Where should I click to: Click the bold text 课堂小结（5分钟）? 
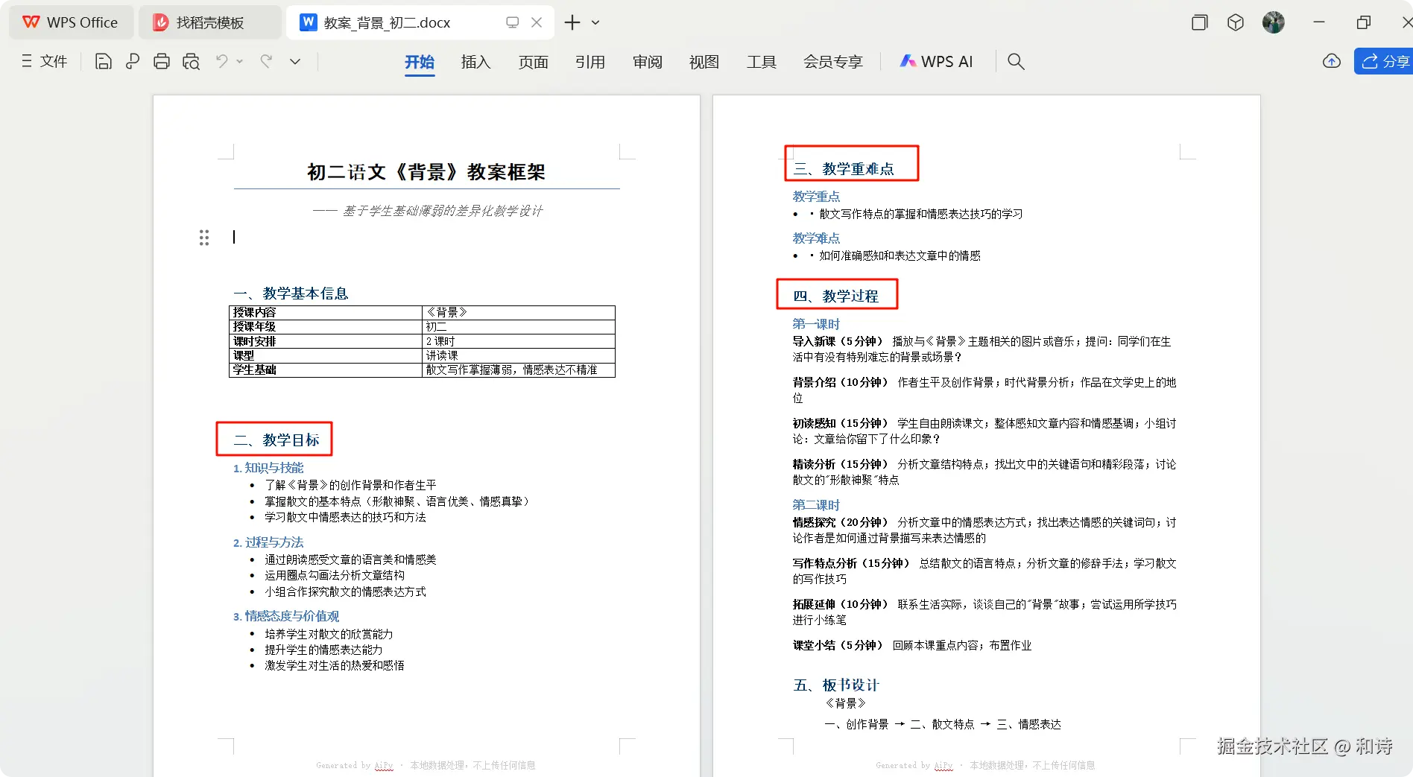pos(838,645)
